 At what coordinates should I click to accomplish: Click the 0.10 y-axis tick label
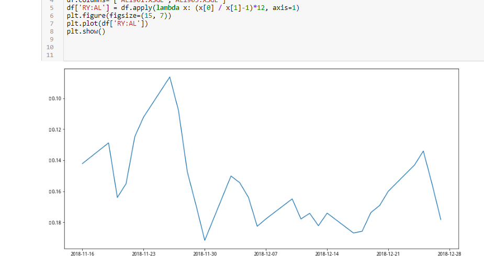(x=54, y=98)
